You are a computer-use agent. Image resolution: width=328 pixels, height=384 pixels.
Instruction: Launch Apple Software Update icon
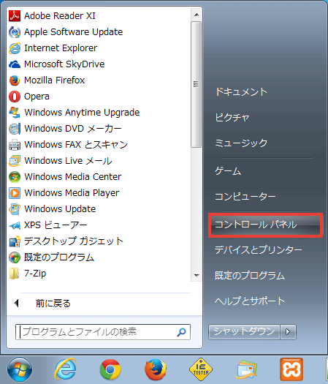tap(15, 32)
